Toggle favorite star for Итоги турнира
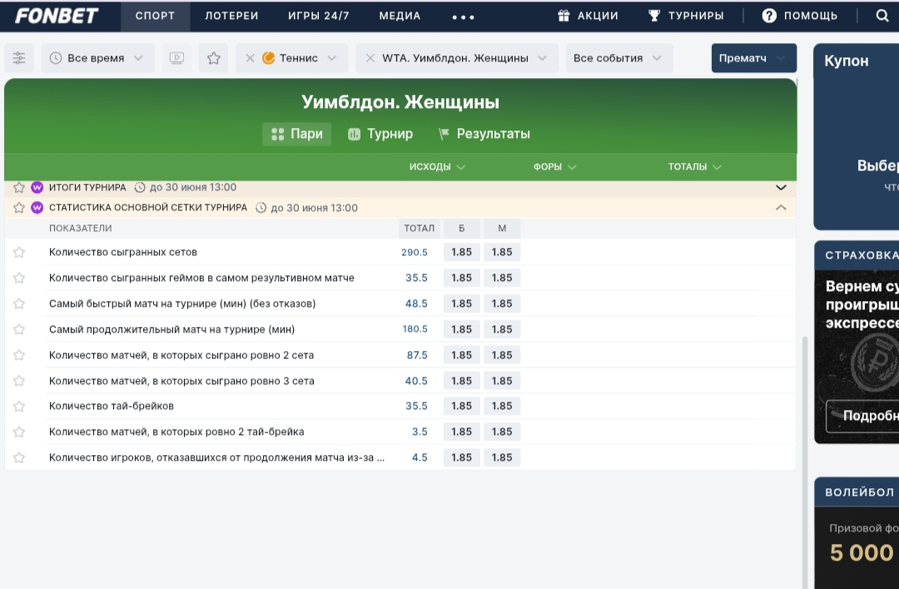The height and width of the screenshot is (589, 899). click(19, 188)
